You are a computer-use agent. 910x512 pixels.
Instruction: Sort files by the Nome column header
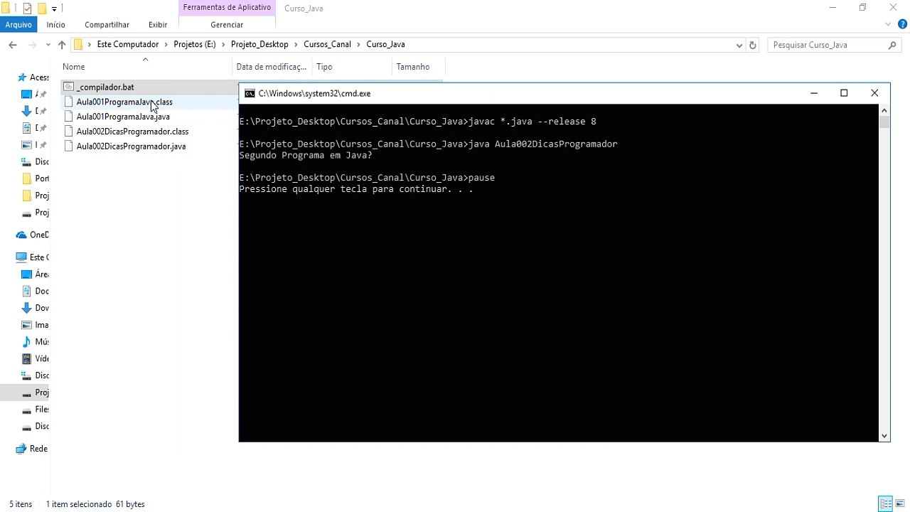(74, 67)
